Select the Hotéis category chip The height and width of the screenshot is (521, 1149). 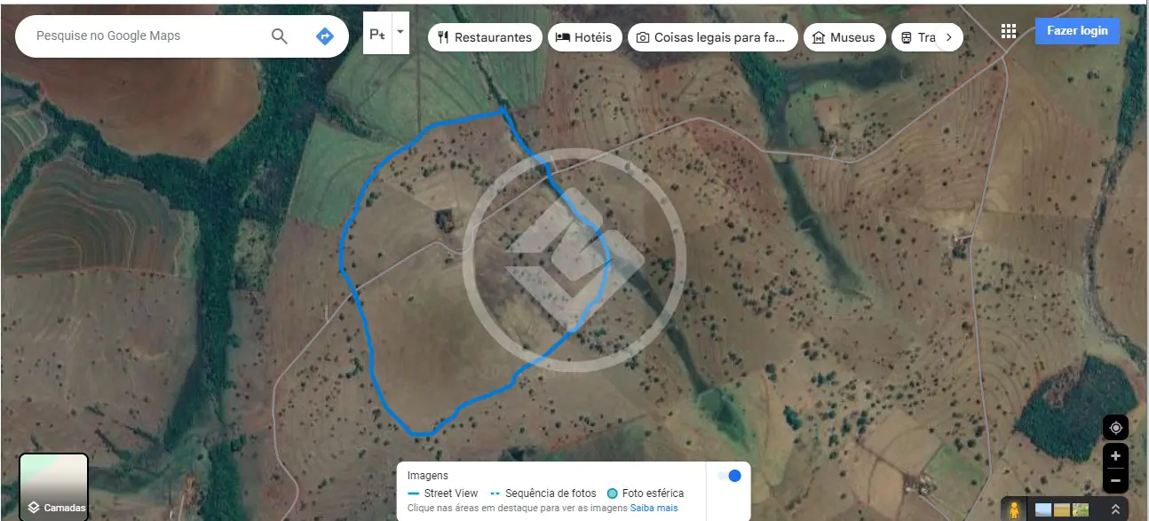[584, 37]
